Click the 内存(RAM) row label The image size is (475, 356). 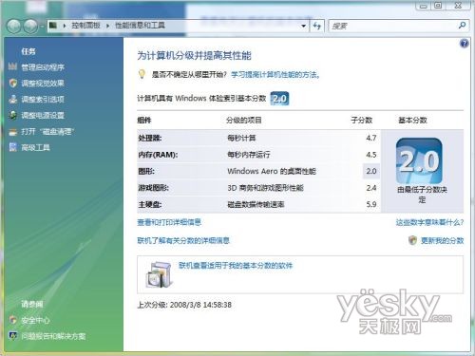click(158, 155)
